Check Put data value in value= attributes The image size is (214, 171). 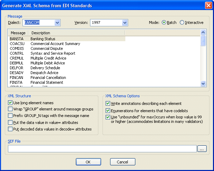[10, 123]
